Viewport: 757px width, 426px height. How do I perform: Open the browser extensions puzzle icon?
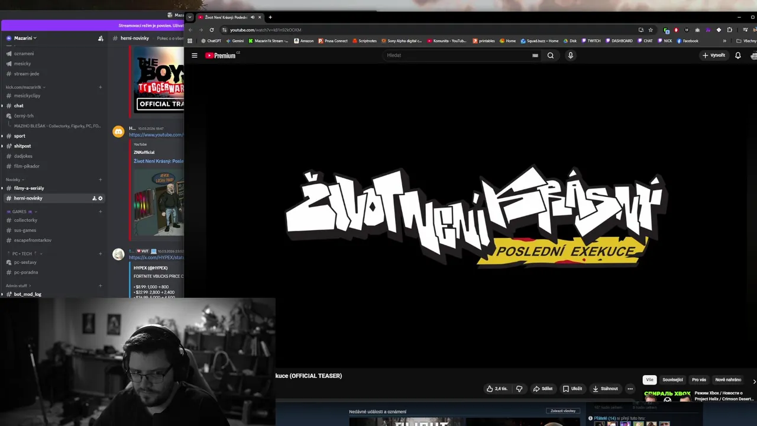pos(729,30)
